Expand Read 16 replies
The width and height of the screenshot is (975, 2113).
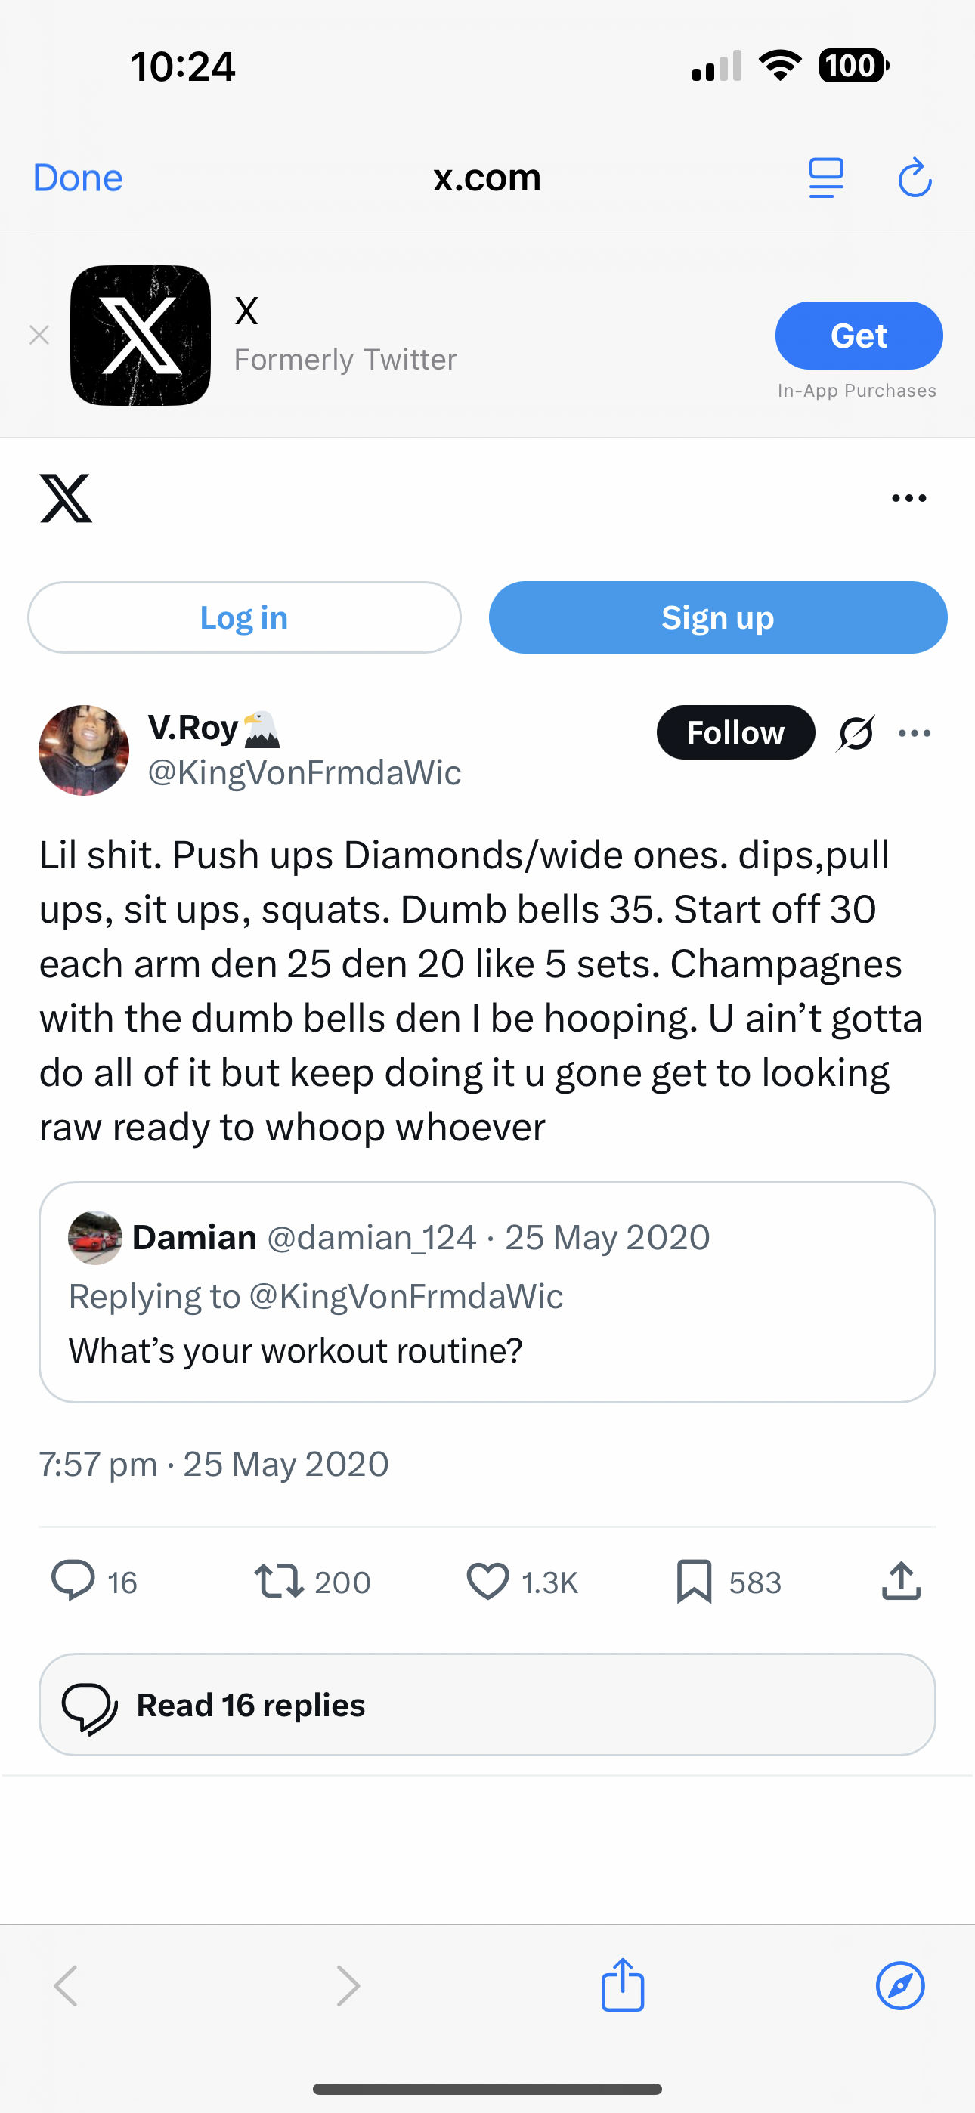click(x=487, y=1704)
